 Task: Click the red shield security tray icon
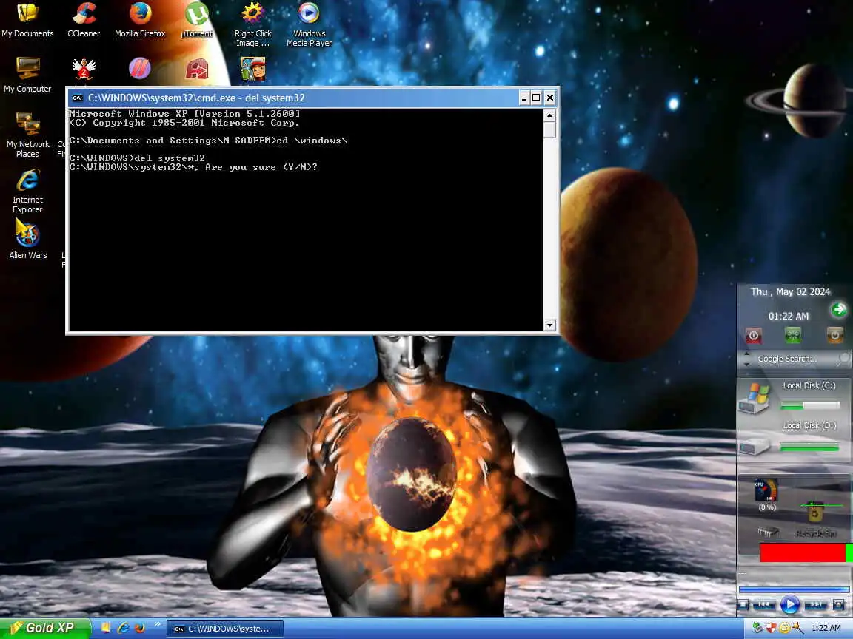tap(771, 628)
